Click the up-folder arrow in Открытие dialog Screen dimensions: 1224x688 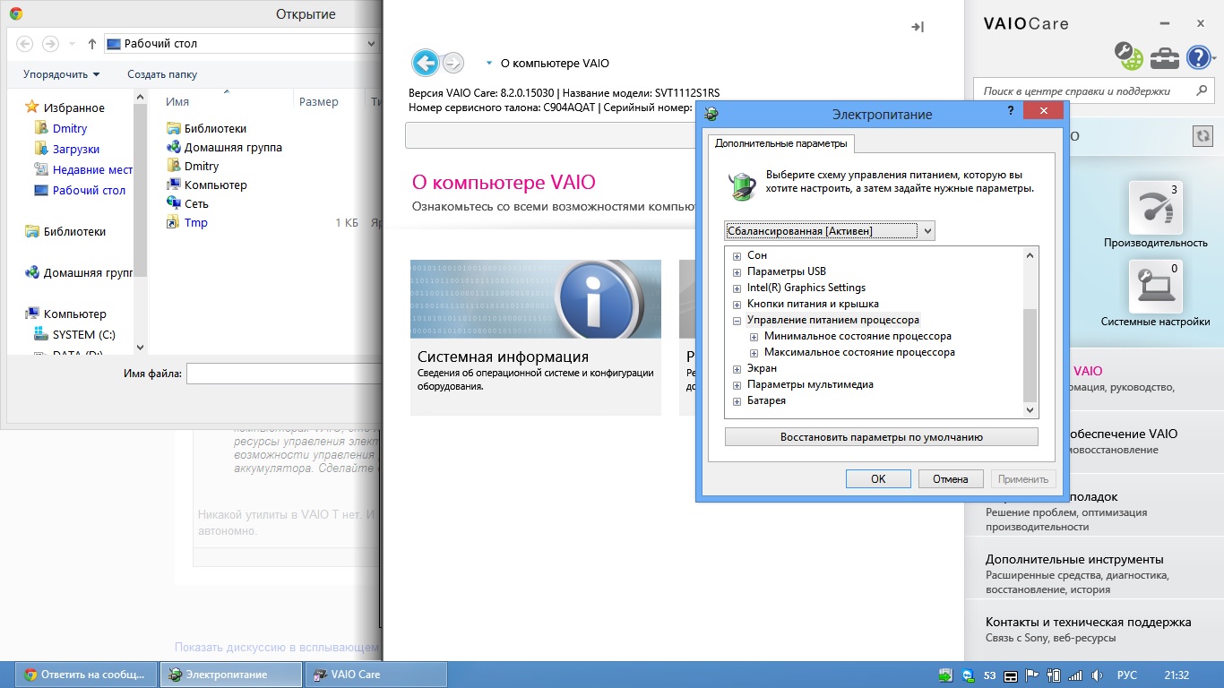click(x=92, y=43)
